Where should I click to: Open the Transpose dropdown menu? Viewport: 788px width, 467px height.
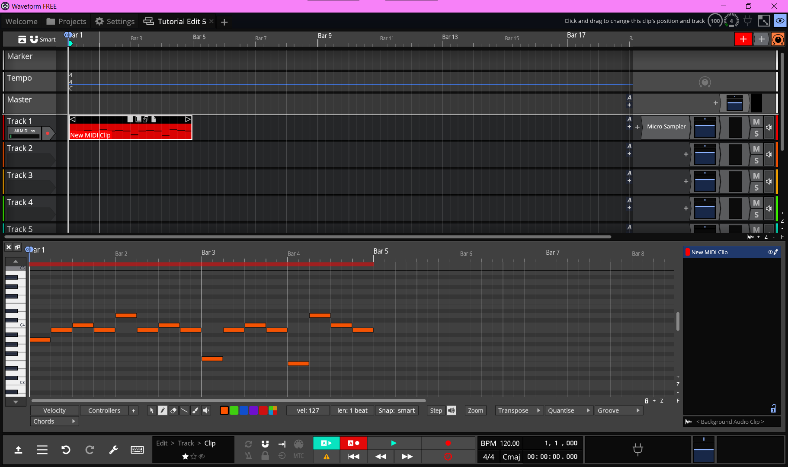tap(519, 410)
